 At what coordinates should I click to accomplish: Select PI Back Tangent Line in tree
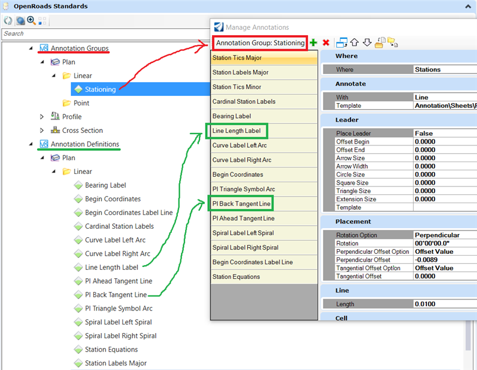116,295
